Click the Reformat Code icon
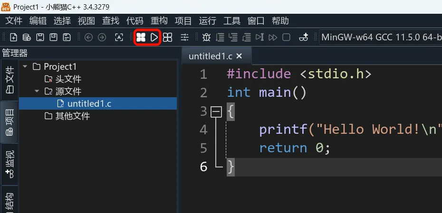 [x=119, y=37]
